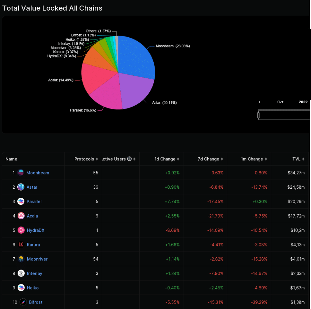311x309 pixels.
Task: Click the Heiko: (1.37%) pie label
Action: pyautogui.click(x=77, y=39)
